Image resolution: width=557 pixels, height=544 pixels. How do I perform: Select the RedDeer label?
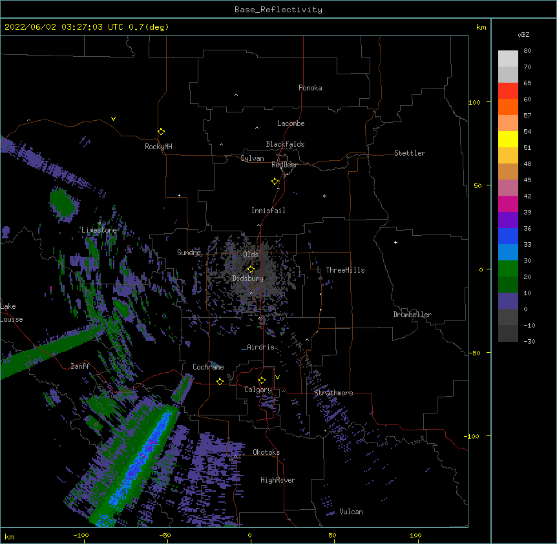coord(284,165)
